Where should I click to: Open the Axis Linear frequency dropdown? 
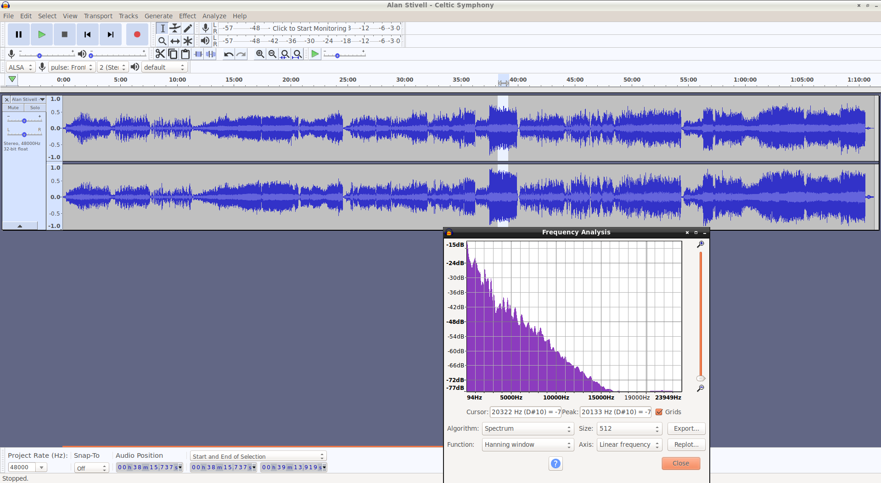coord(629,444)
